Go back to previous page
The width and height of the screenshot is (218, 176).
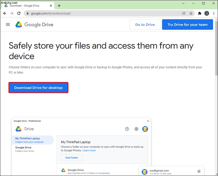[x=5, y=13]
